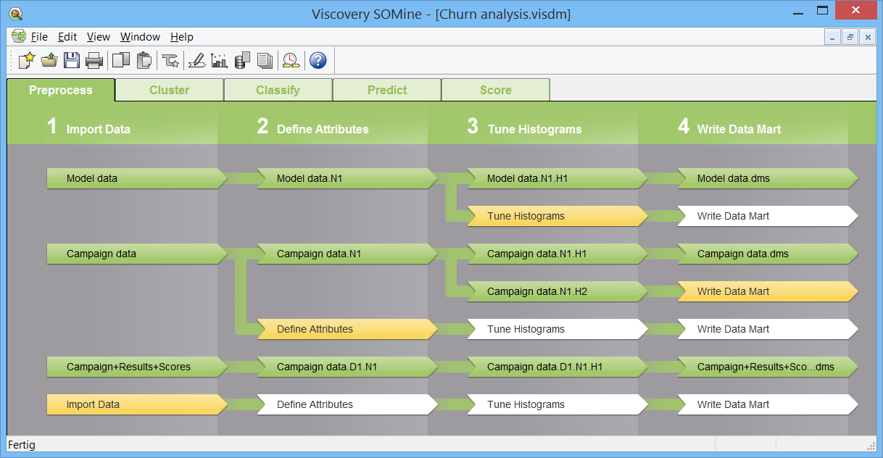This screenshot has width=883, height=458.
Task: Minimize the Churn analysis document window
Action: (832, 37)
